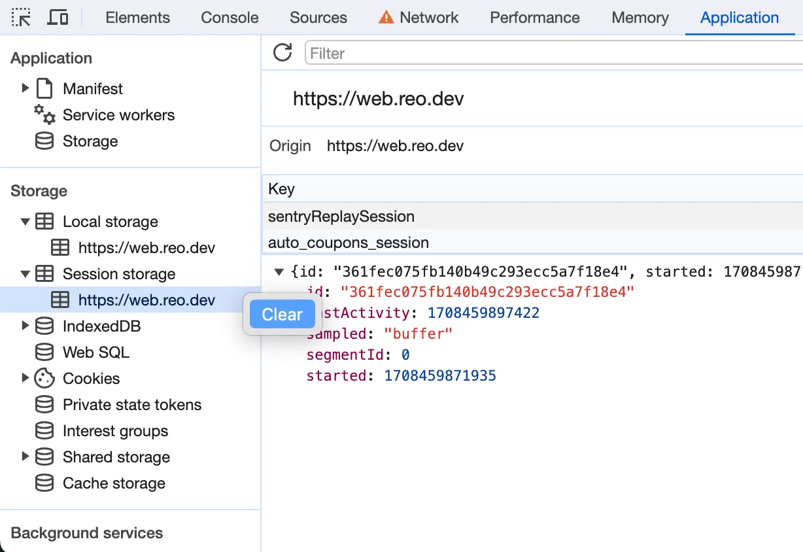Select Local storage https://web.reo.dev entry
This screenshot has width=803, height=552.
click(146, 248)
